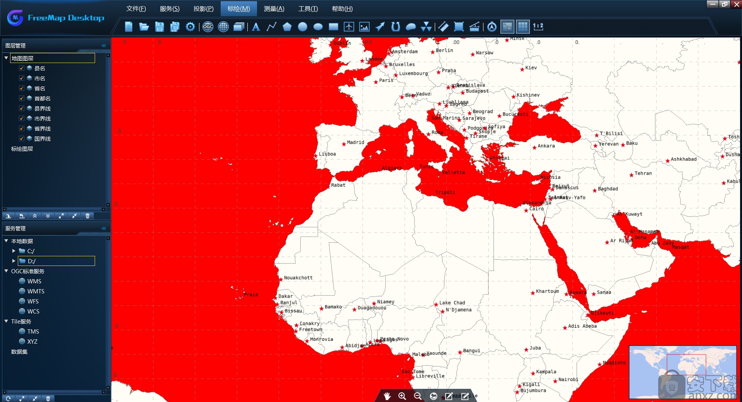Select the ellipse drawing tool
Image resolution: width=742 pixels, height=402 pixels.
click(x=318, y=27)
